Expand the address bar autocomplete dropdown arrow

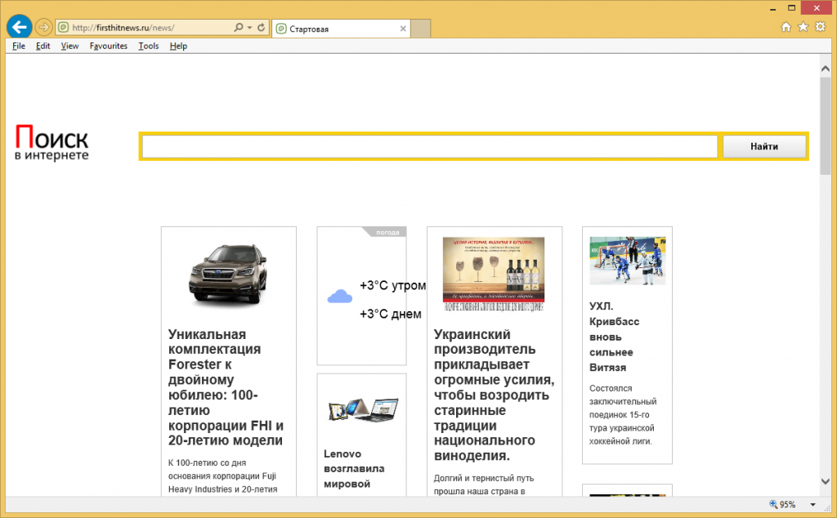(x=249, y=28)
